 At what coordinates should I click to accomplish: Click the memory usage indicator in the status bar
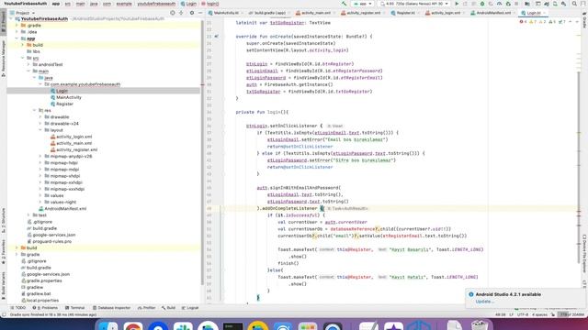tap(571, 314)
